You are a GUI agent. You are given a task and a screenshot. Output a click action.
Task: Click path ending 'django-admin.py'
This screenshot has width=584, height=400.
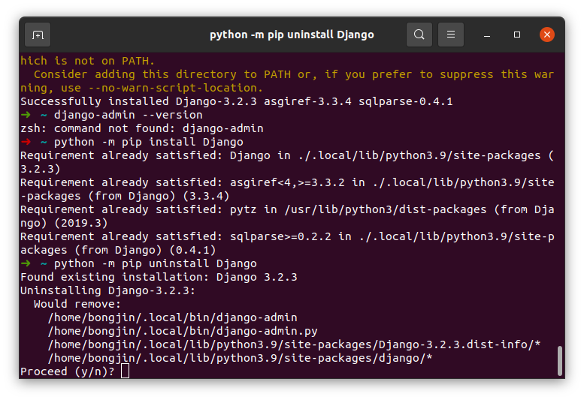coord(183,331)
